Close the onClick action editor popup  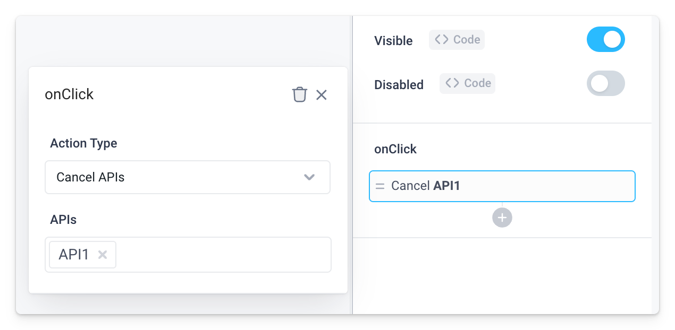(x=322, y=95)
